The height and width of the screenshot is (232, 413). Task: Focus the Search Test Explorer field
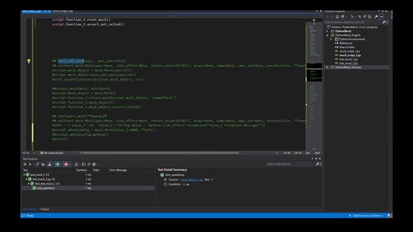pyautogui.click(x=291, y=164)
